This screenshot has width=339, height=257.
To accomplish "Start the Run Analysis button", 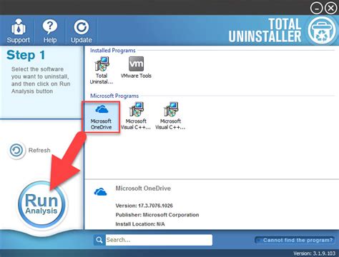I will pyautogui.click(x=41, y=204).
